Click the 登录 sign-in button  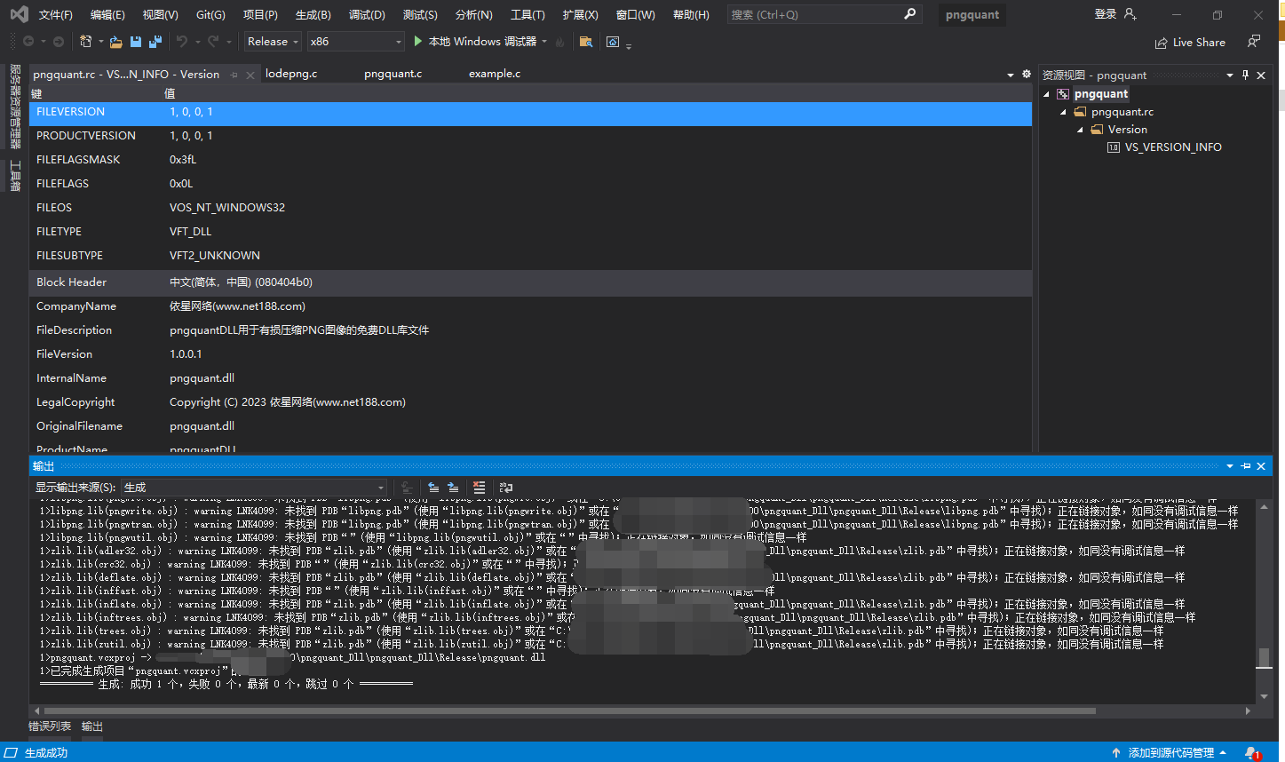1106,14
